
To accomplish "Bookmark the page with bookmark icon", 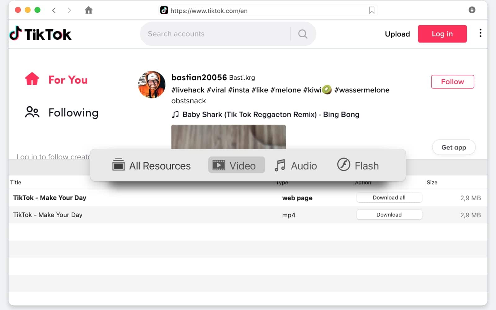I will (372, 11).
